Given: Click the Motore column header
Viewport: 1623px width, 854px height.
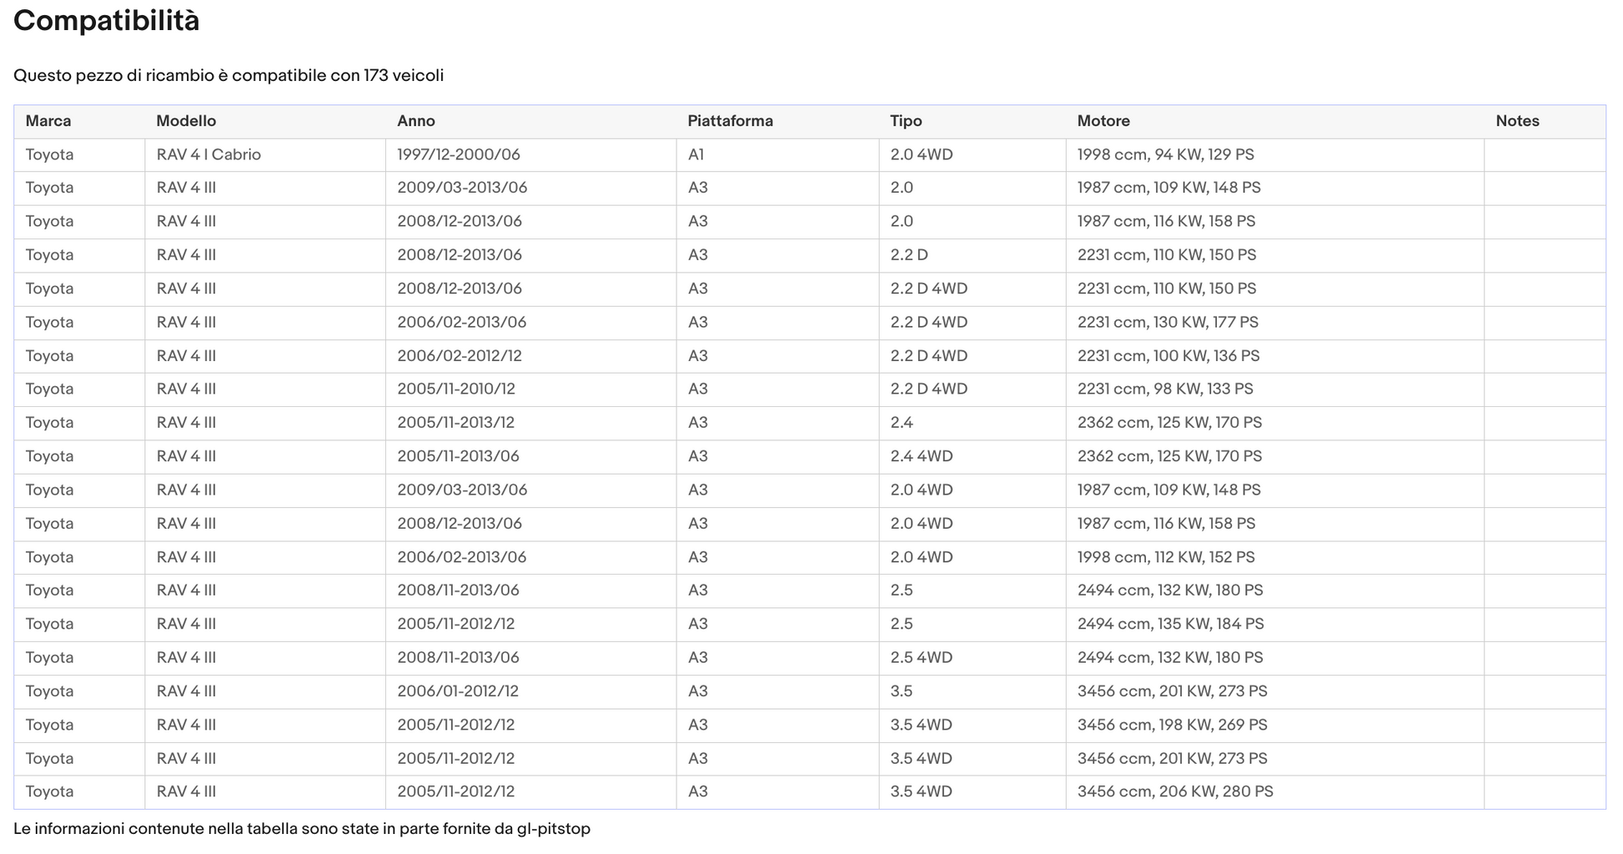Looking at the screenshot, I should tap(1275, 122).
